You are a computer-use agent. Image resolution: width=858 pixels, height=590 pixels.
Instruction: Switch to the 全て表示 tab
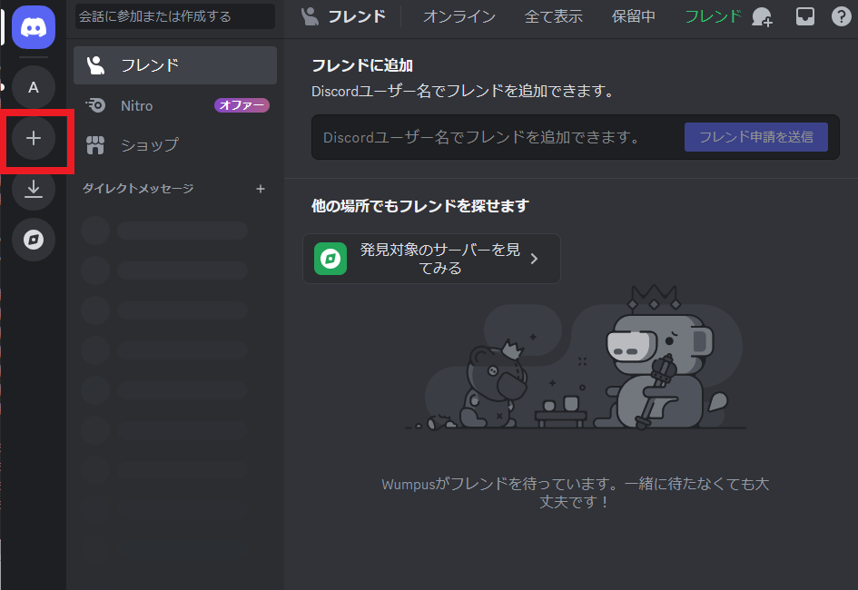553,16
